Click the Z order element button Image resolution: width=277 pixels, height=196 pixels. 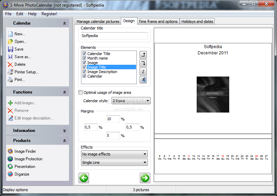143,71
